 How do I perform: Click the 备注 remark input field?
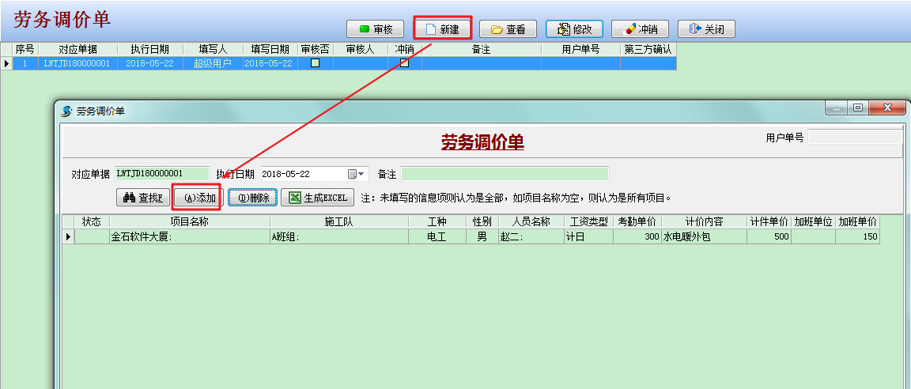tap(505, 174)
